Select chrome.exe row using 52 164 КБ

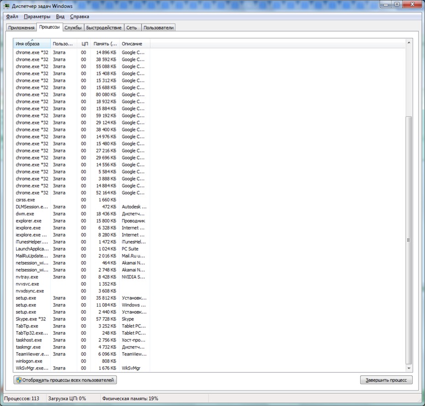tap(81, 193)
